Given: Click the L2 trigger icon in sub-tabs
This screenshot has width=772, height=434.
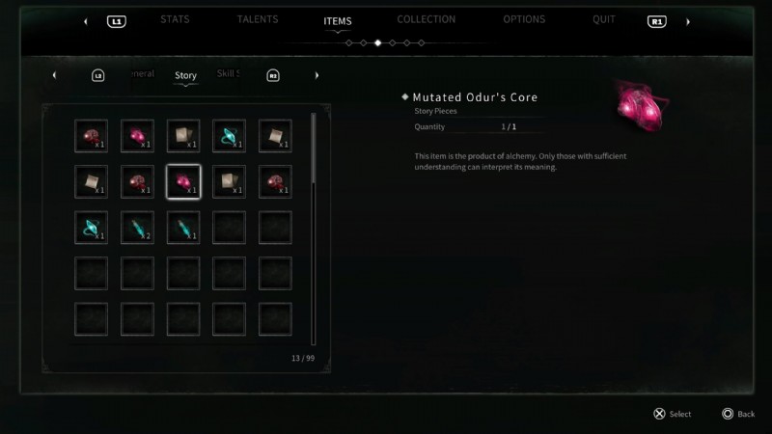Looking at the screenshot, I should [98, 75].
